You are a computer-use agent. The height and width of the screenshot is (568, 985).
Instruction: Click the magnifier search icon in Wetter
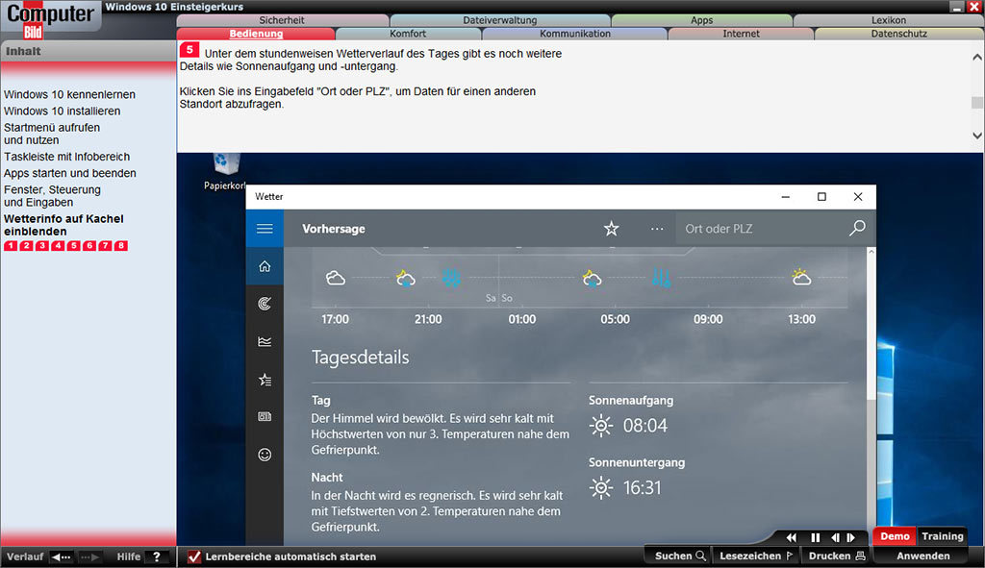[x=857, y=228]
